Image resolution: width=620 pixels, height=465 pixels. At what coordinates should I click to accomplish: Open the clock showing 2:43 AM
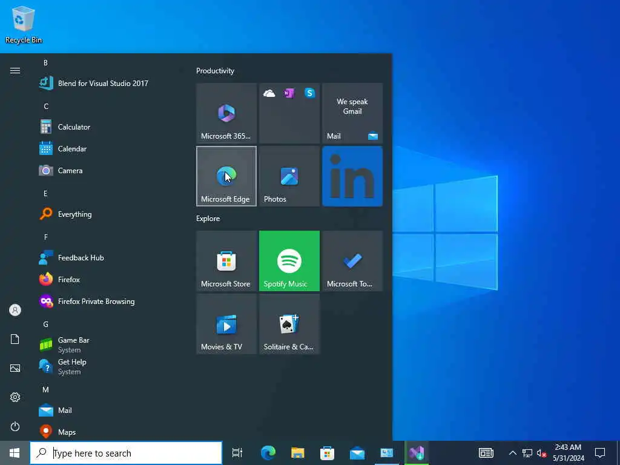point(568,453)
